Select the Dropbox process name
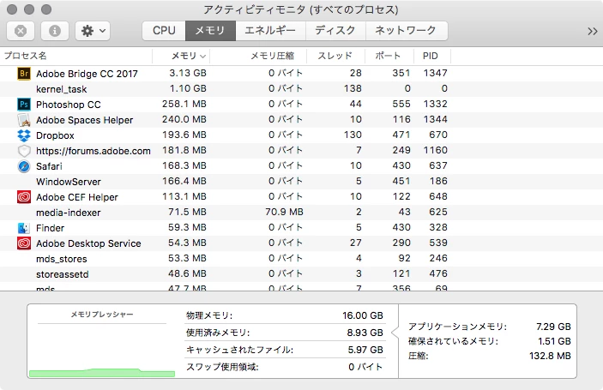The width and height of the screenshot is (603, 390). pos(55,135)
